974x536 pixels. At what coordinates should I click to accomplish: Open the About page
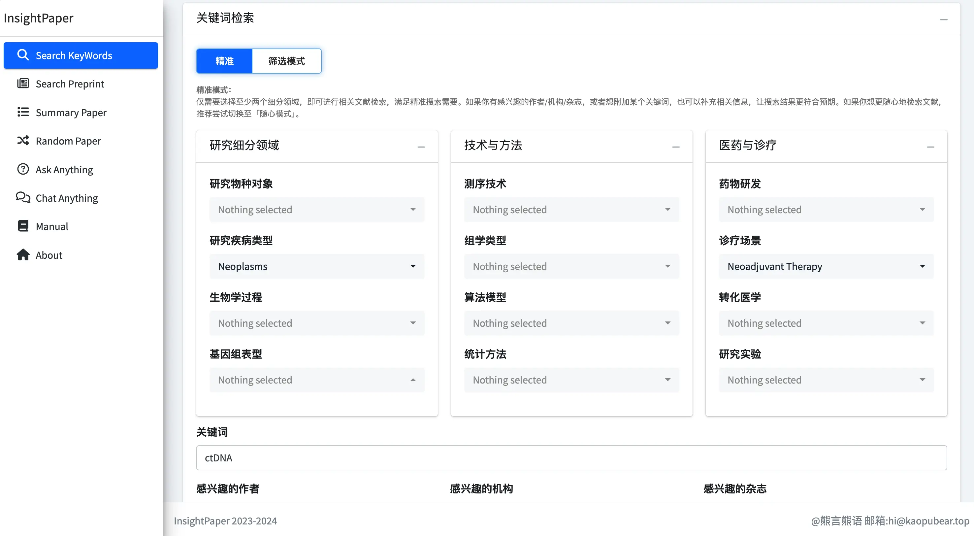pyautogui.click(x=81, y=255)
